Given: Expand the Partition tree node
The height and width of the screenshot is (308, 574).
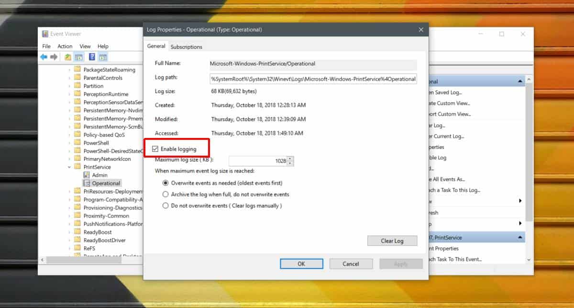Looking at the screenshot, I should point(69,86).
